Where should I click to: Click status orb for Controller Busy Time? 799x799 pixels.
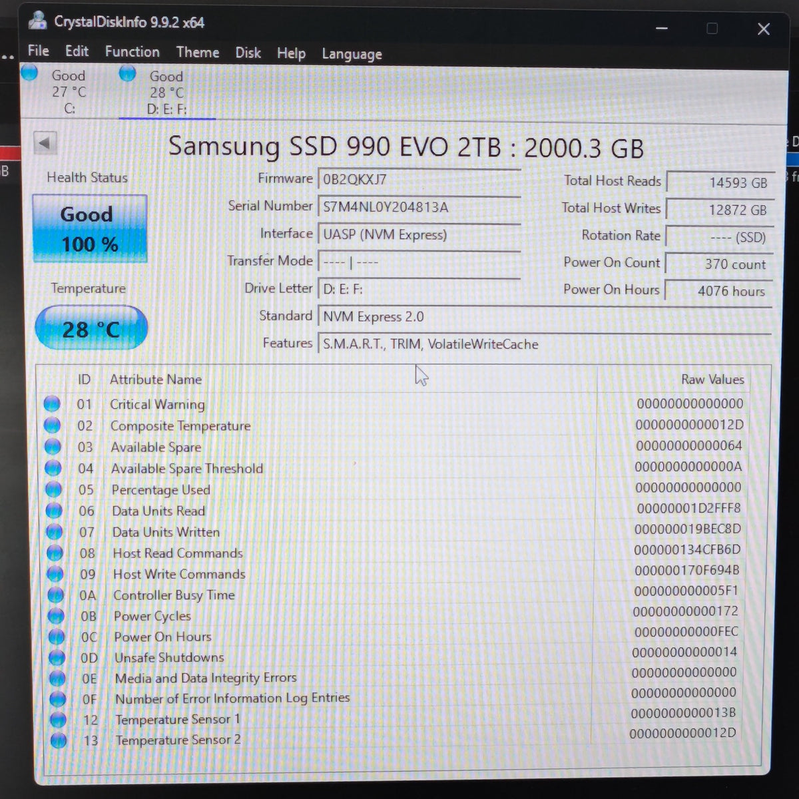pos(56,595)
